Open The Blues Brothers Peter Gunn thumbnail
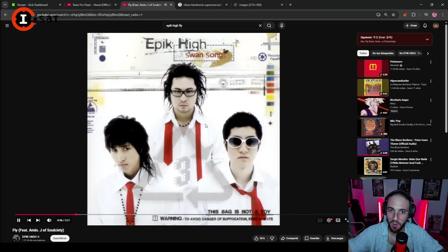This screenshot has height=252, width=448. click(x=373, y=147)
